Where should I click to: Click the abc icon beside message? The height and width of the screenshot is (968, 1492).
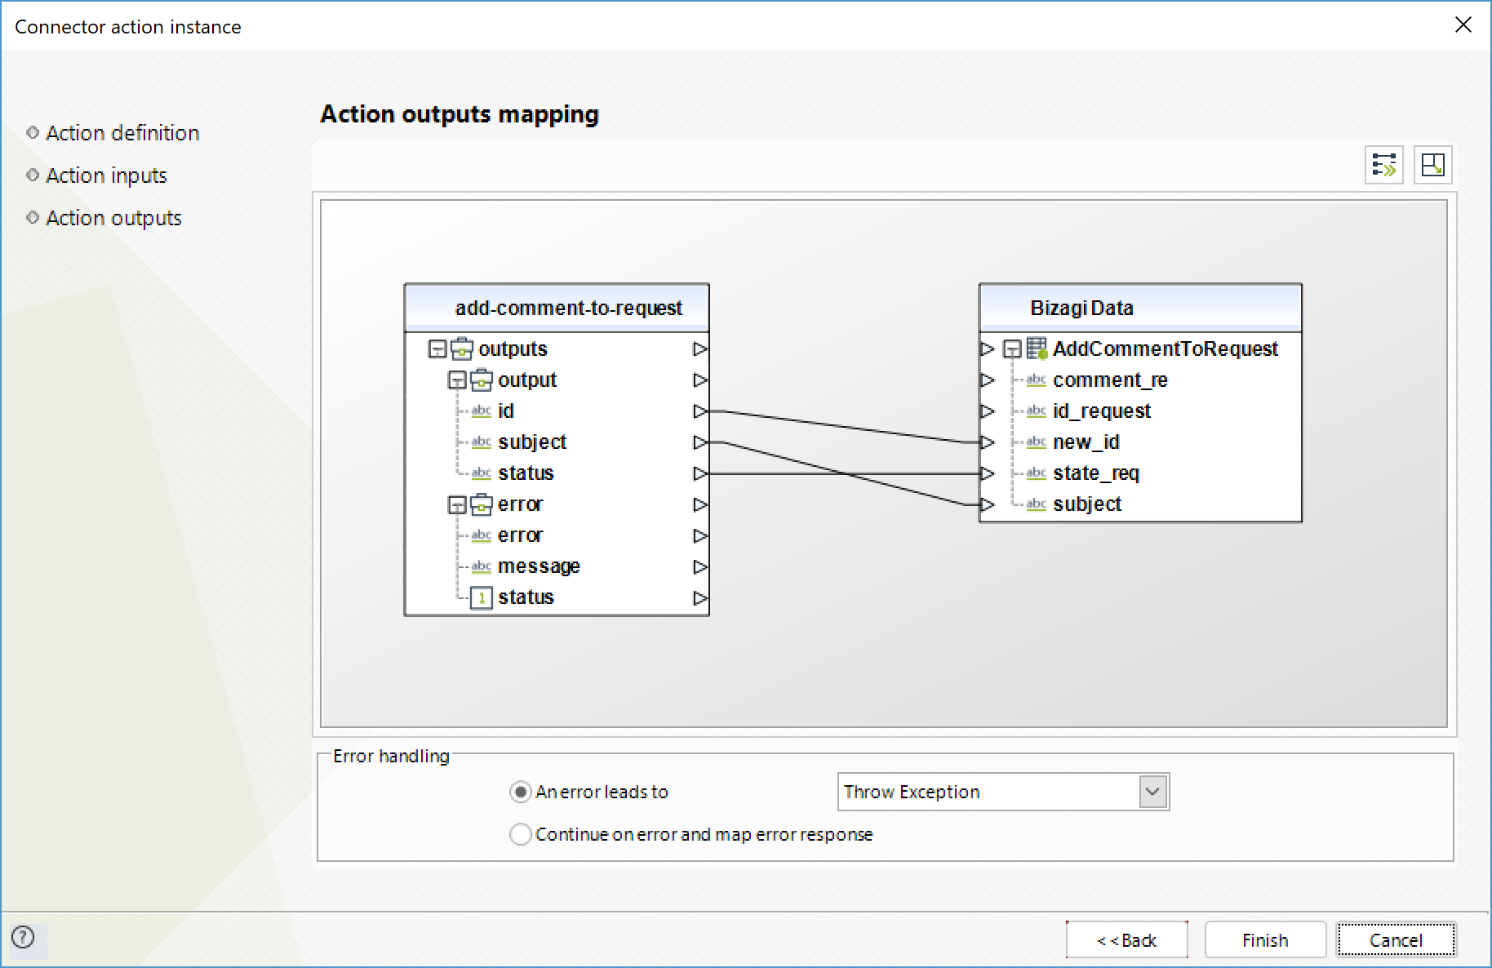click(x=482, y=566)
